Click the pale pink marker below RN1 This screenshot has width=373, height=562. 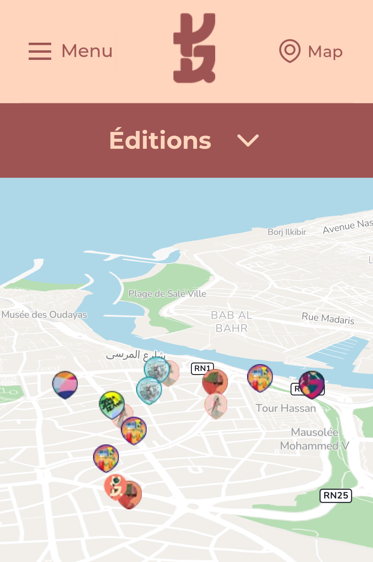(216, 406)
